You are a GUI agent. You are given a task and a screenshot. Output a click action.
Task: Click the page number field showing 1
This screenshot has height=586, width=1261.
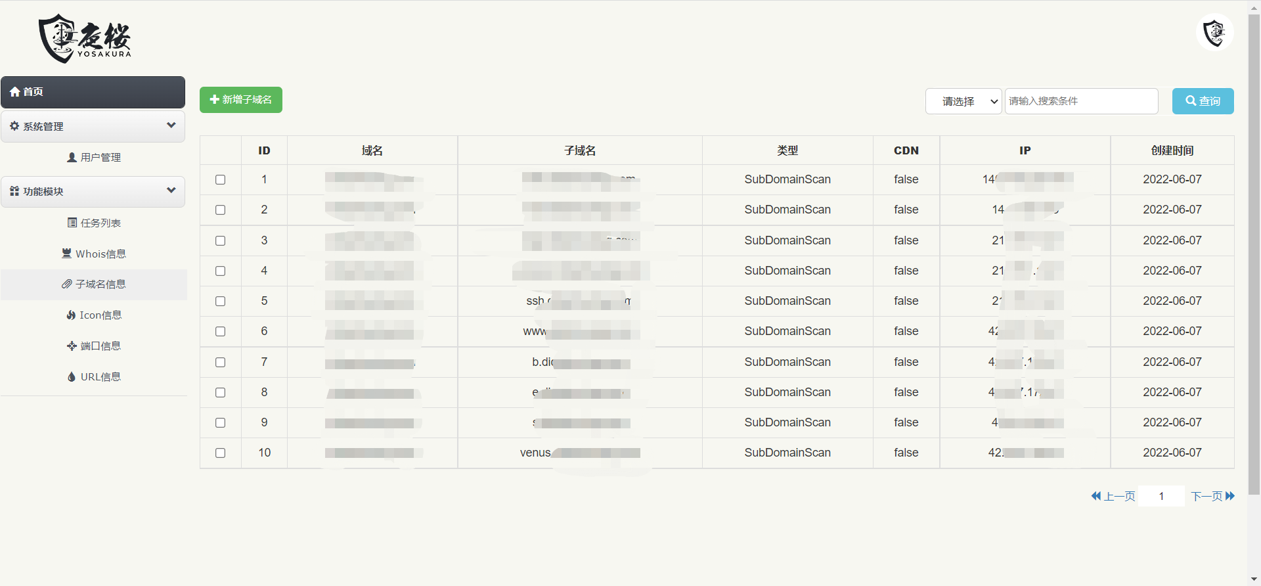pyautogui.click(x=1162, y=496)
